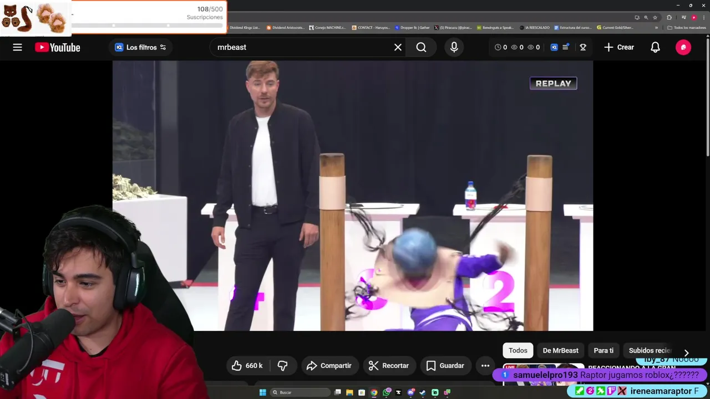Screen dimensions: 710x399
Task: Save the video with Guardar
Action: point(445,366)
